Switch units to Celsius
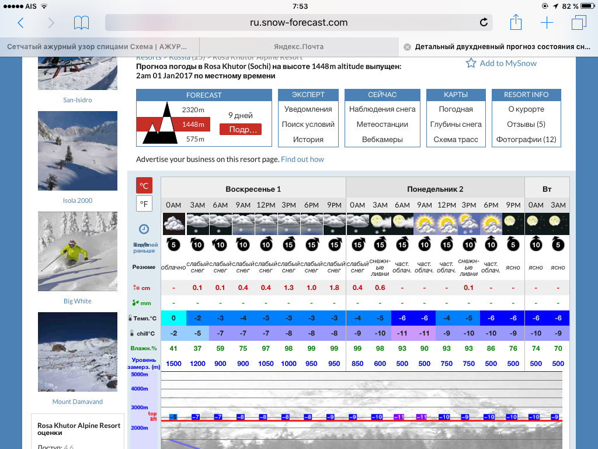 pos(144,185)
